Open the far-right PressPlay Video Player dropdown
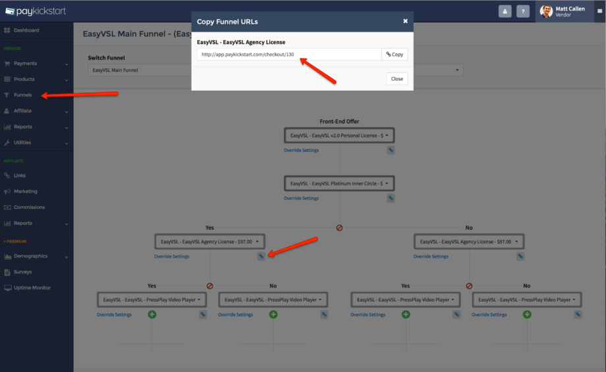 click(527, 300)
